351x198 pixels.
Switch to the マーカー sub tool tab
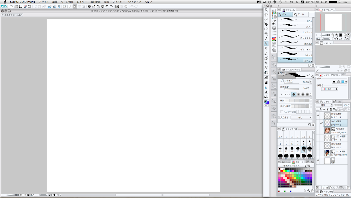click(x=300, y=14)
